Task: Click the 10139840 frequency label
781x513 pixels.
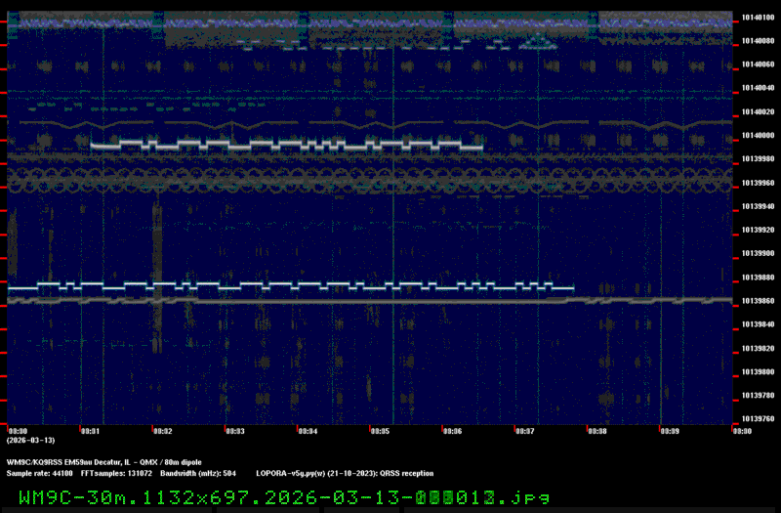Action: 758,324
